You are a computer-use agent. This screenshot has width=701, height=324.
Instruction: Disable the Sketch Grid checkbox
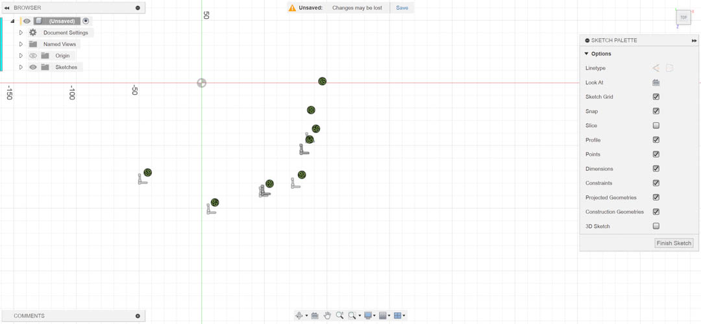click(656, 97)
